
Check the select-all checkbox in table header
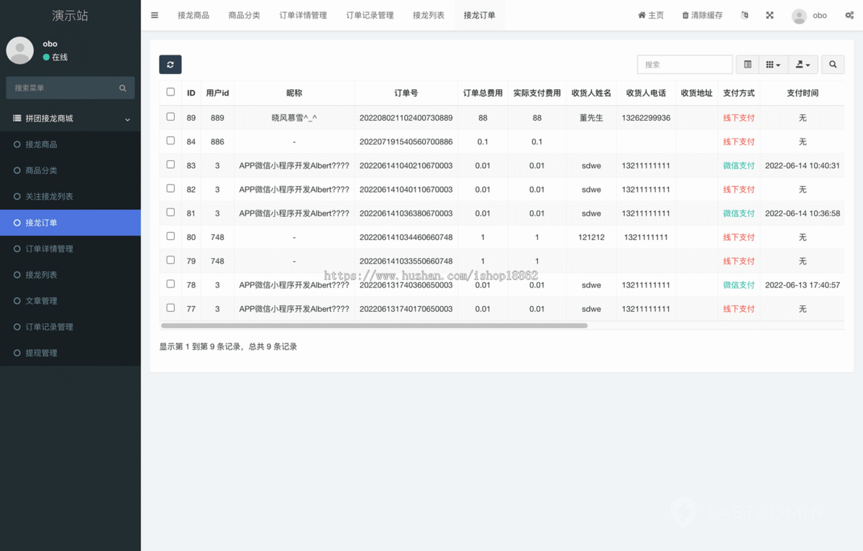point(170,93)
